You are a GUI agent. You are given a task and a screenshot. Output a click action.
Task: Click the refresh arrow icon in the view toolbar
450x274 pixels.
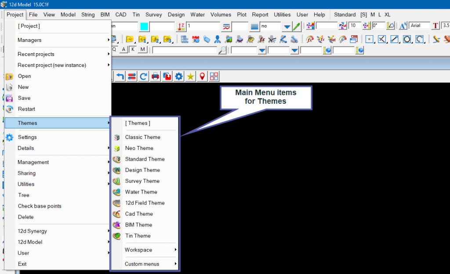(143, 77)
